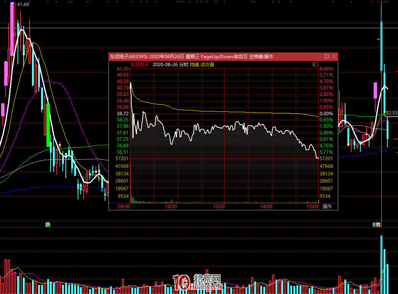The width and height of the screenshot is (398, 294).
Task: Click the 14:00 time label
Action: coord(266,207)
